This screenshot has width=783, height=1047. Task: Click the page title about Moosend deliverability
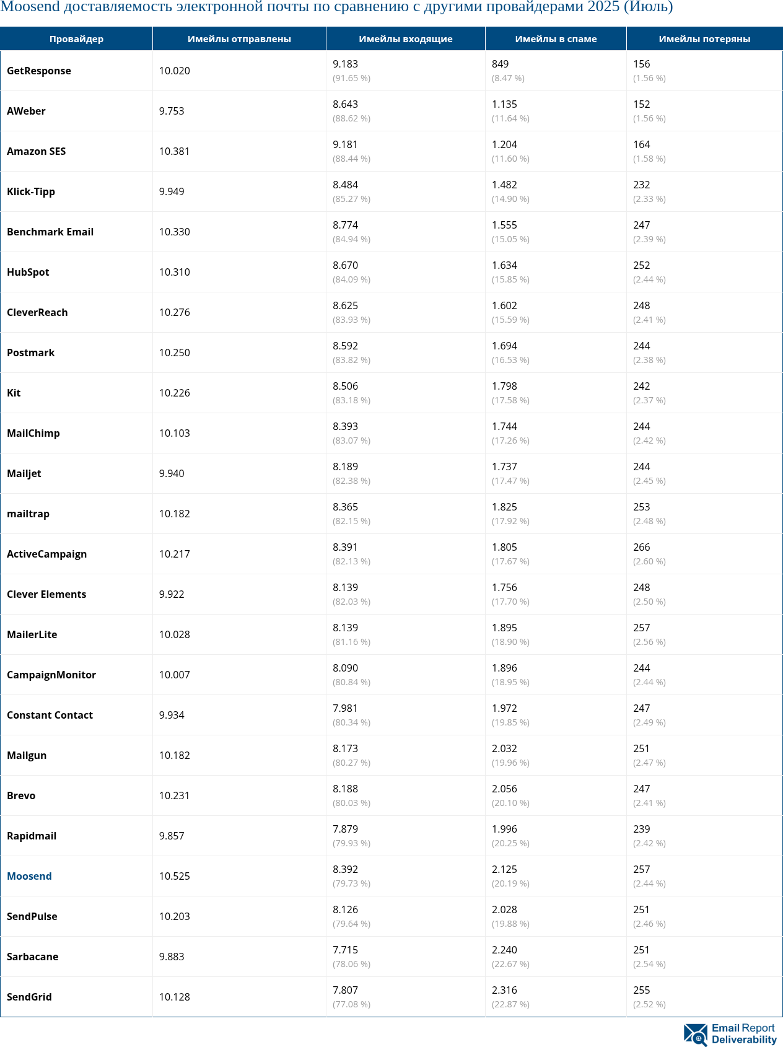pyautogui.click(x=336, y=7)
